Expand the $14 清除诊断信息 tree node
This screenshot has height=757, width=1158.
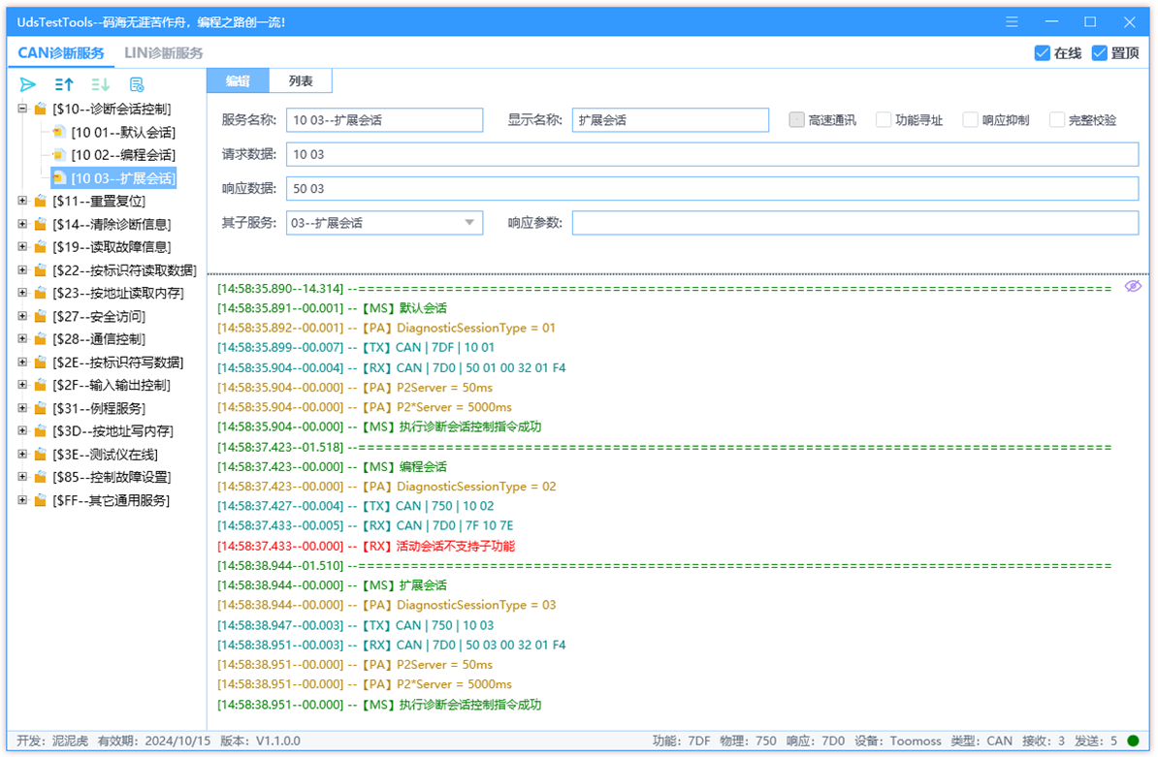click(22, 224)
